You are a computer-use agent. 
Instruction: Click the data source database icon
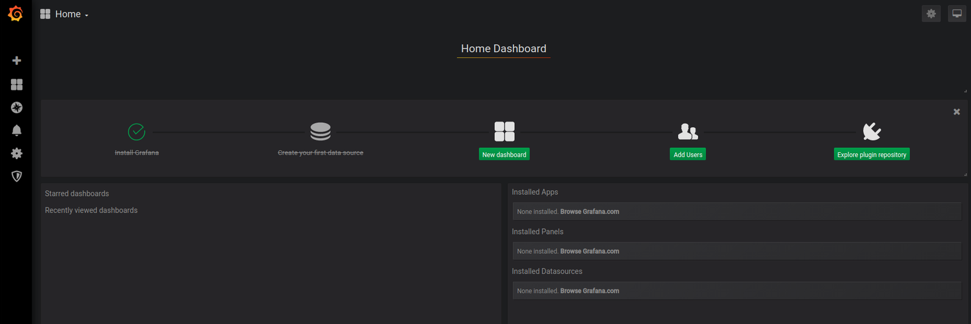click(320, 131)
